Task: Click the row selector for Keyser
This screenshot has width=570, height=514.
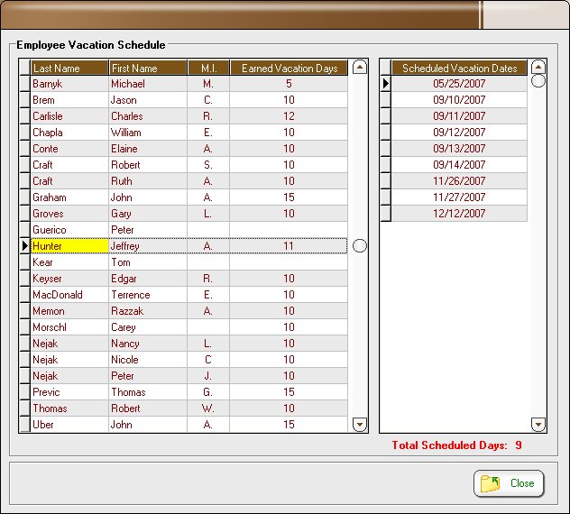Action: (x=24, y=279)
